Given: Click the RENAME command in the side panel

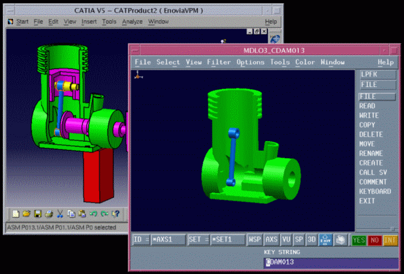Looking at the screenshot, I should point(371,154).
